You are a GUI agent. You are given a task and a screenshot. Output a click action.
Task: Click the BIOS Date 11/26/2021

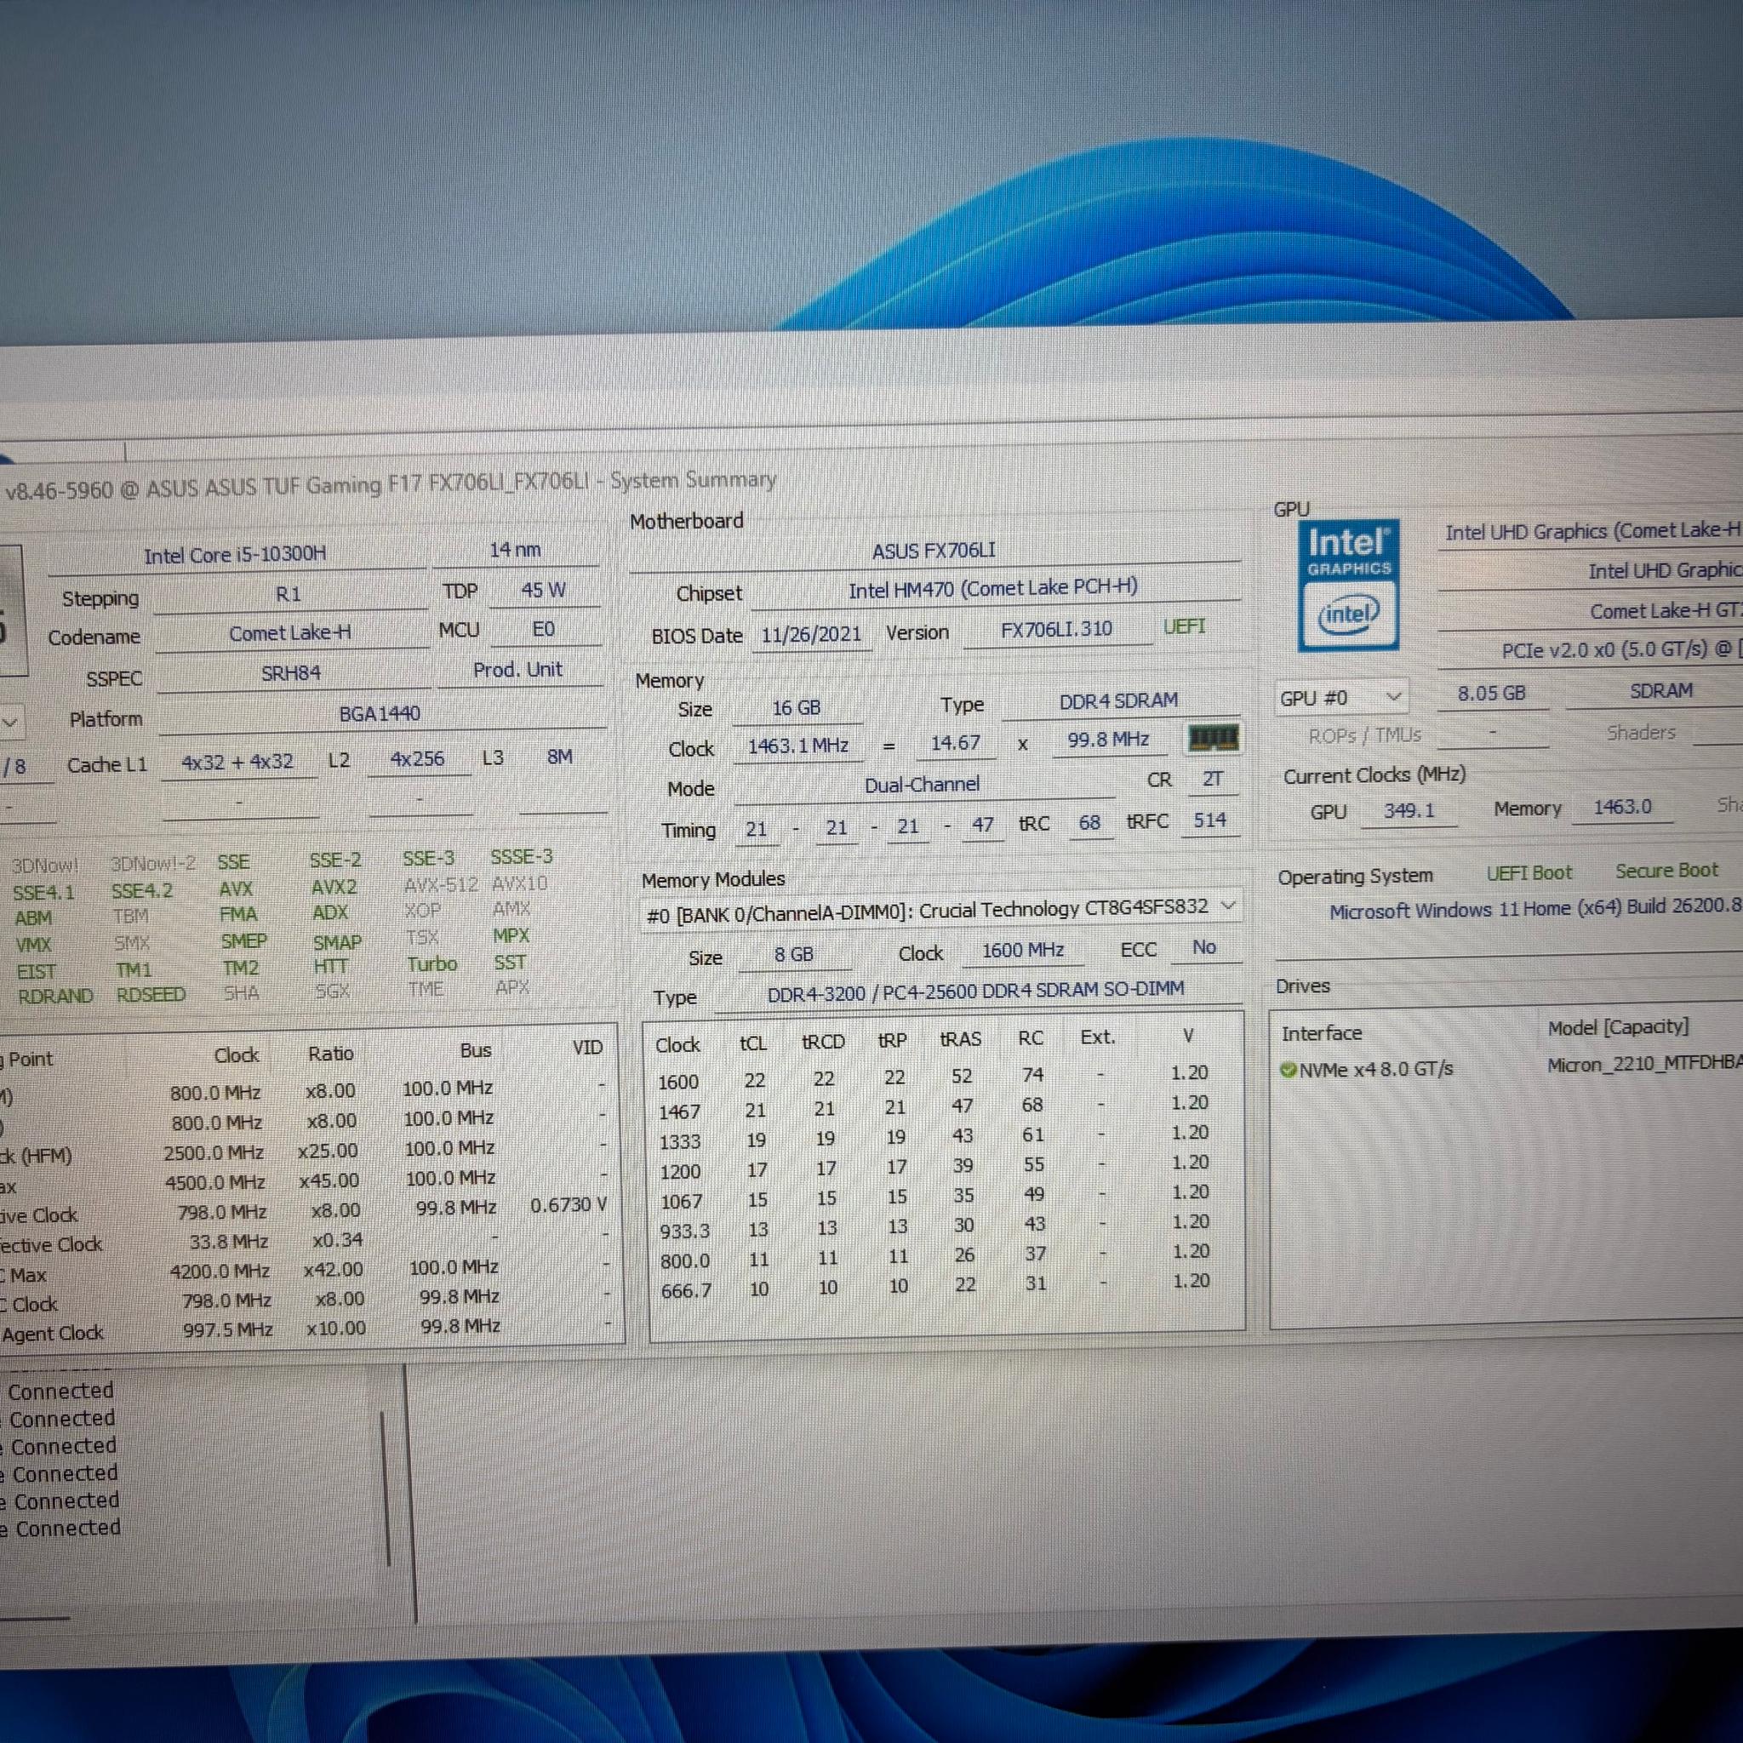[x=811, y=634]
